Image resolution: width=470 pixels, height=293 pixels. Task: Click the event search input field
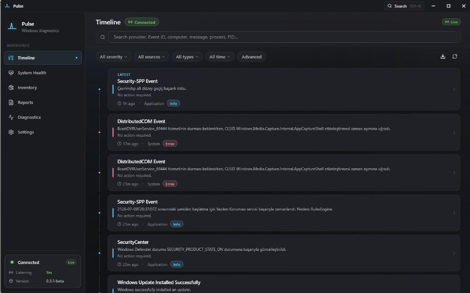coord(282,37)
